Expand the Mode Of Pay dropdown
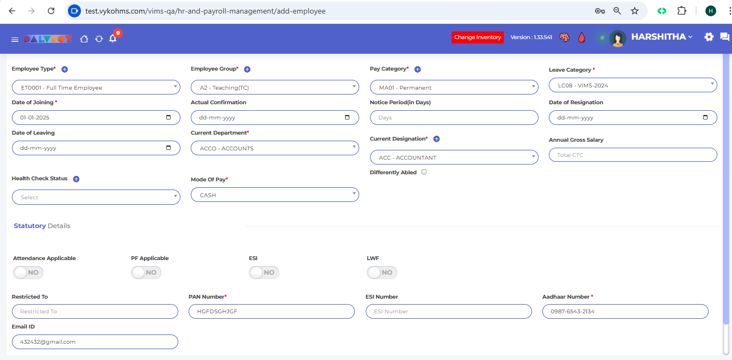This screenshot has width=732, height=360. 274,195
